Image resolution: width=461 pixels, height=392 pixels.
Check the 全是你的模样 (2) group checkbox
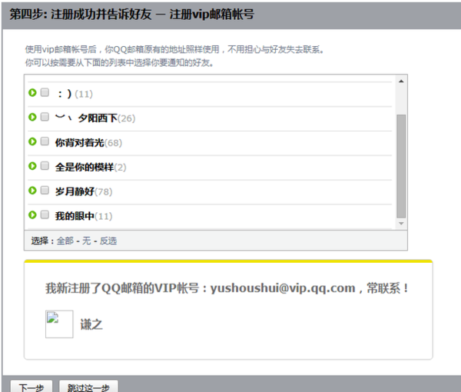45,165
